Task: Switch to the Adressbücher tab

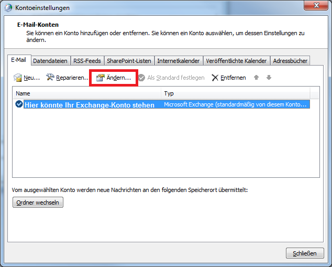Action: point(290,61)
